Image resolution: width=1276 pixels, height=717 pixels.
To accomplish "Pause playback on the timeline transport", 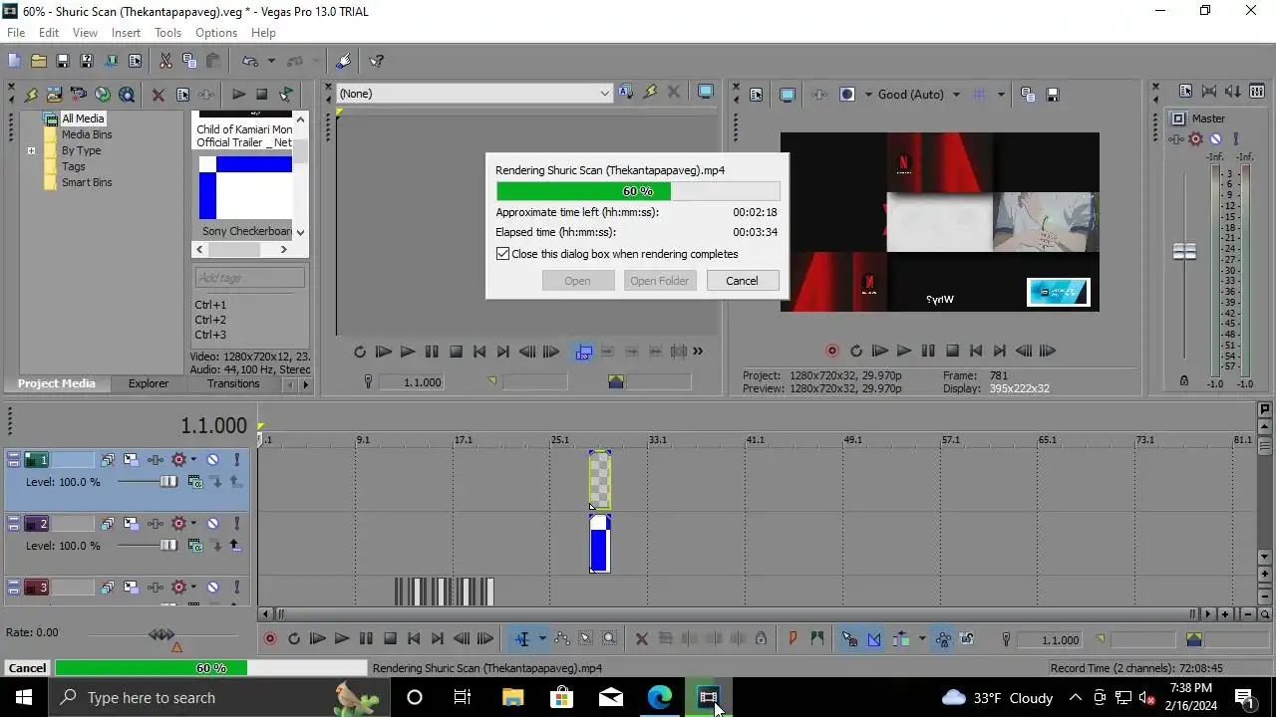I will tap(366, 639).
